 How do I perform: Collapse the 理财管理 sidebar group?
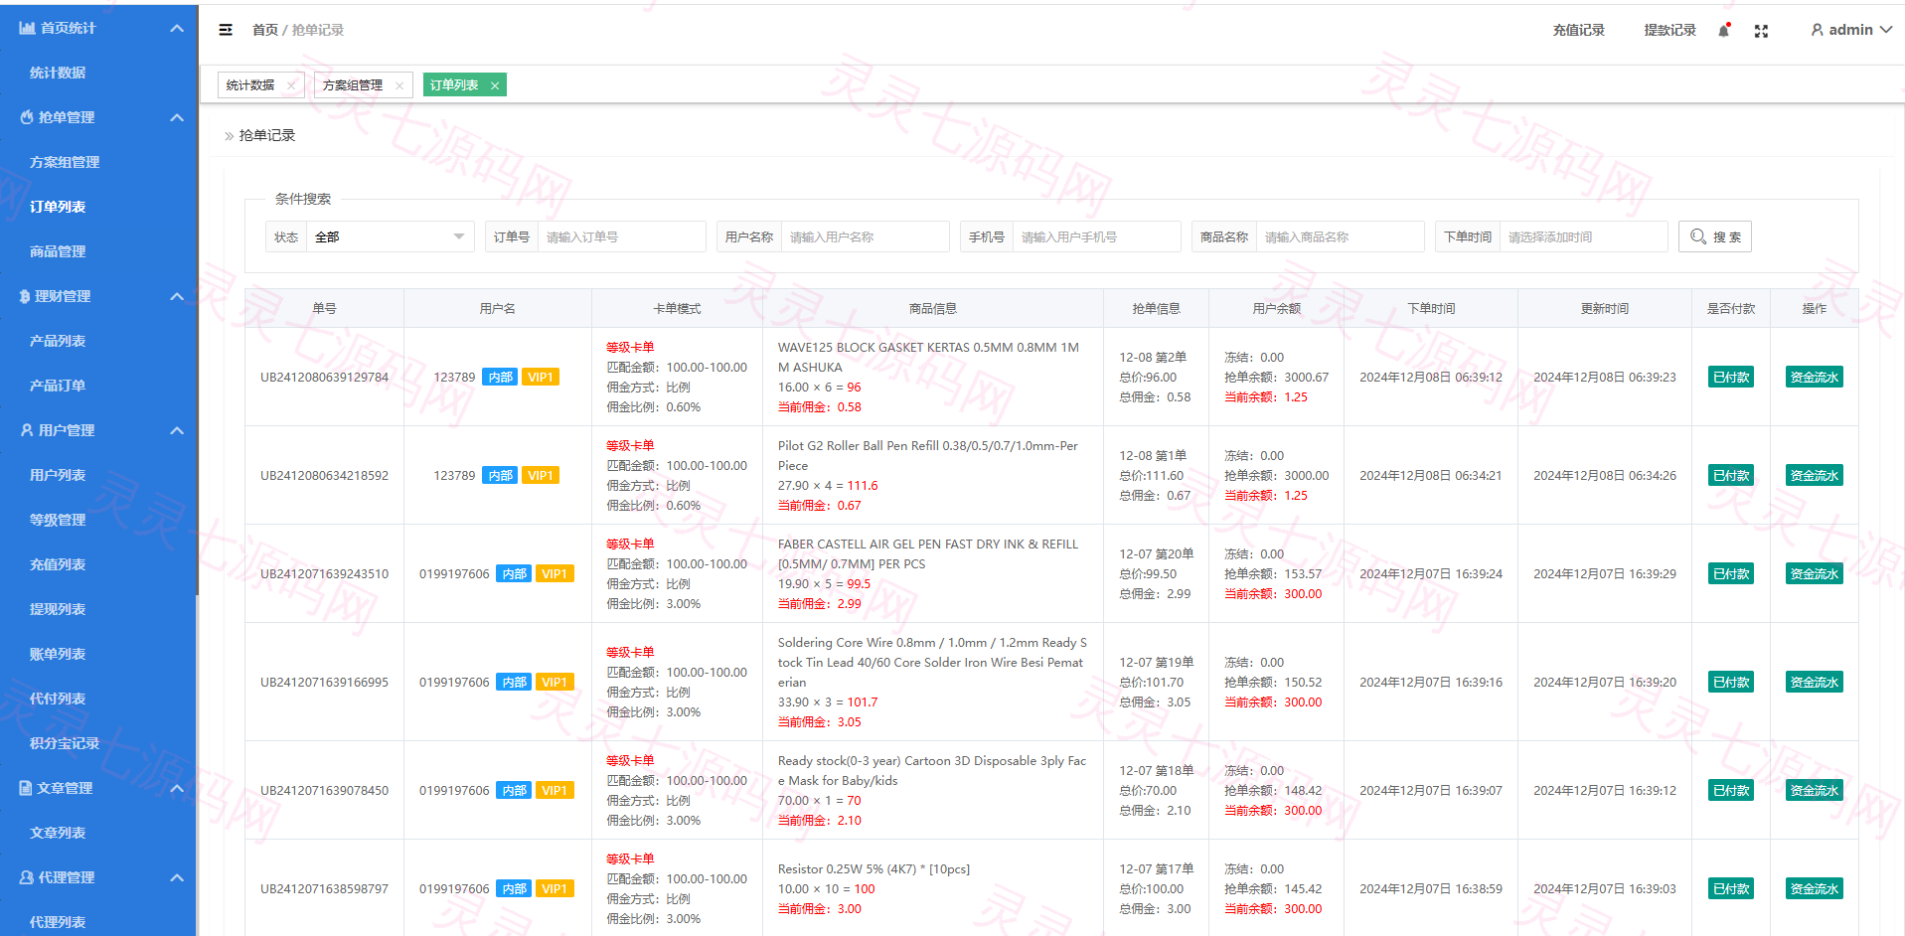[177, 296]
